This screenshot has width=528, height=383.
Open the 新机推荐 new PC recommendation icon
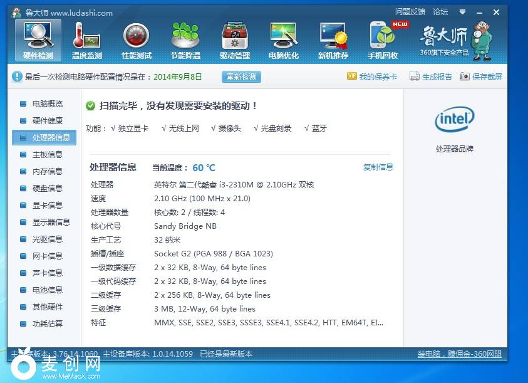(333, 39)
